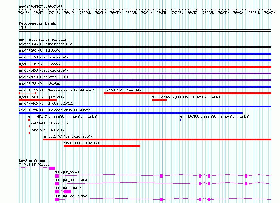Viewport: 280px width, 203px height.
Task: Click the red dgv120n16 Korbel2007 bar
Action: (145, 67)
